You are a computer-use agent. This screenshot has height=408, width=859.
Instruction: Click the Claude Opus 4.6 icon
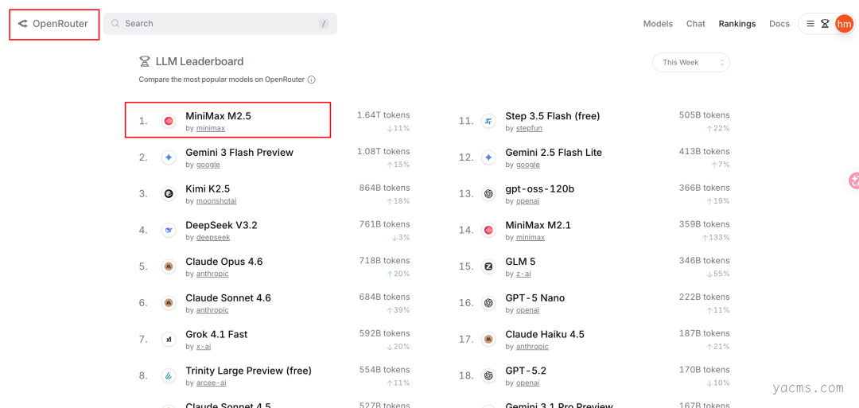[169, 266]
